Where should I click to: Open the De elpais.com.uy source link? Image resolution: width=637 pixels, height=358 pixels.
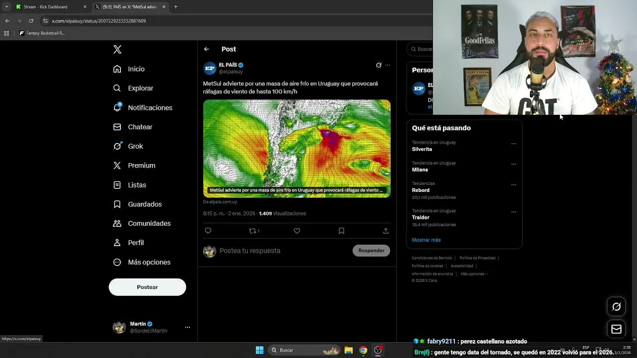220,202
